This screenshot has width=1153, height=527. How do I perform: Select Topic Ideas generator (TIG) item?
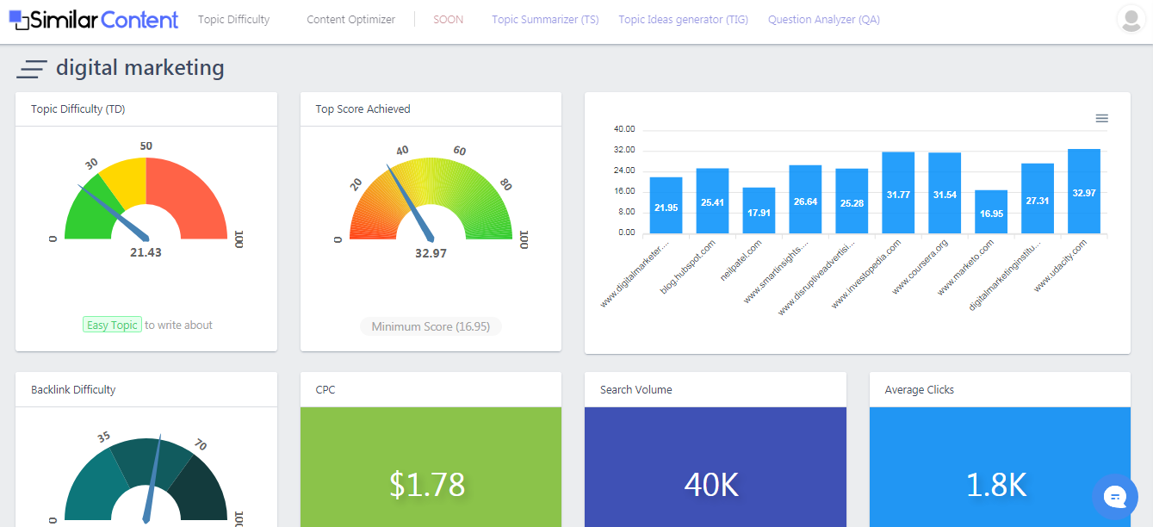coord(684,20)
